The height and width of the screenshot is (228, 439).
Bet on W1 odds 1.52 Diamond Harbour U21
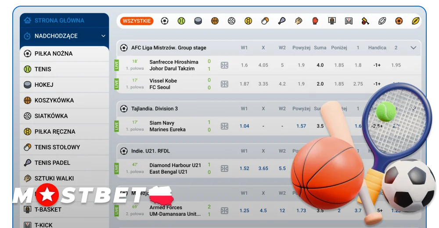244,168
